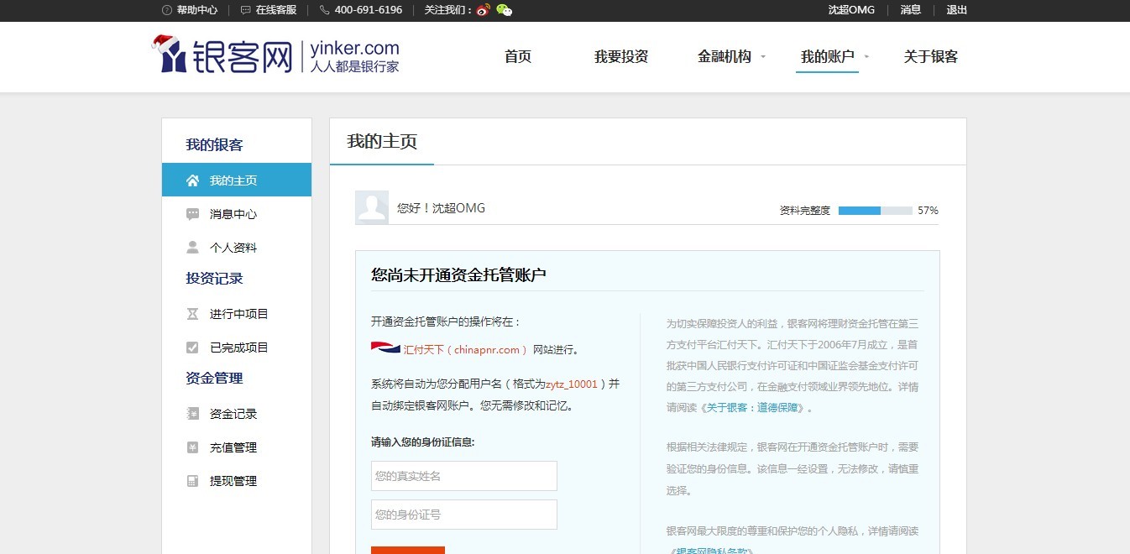The height and width of the screenshot is (554, 1130).
Task: Click the greeting 您好！沈超OMG
Action: 441,208
